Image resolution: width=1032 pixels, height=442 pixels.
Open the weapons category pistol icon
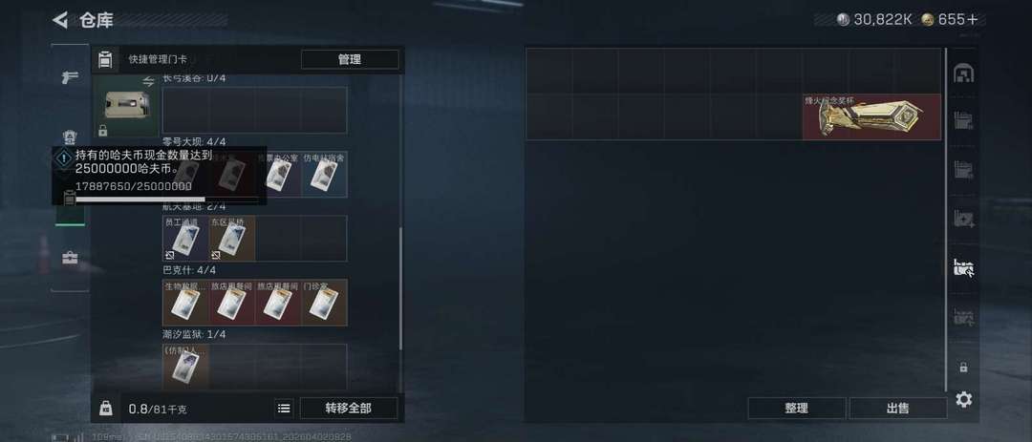69,77
